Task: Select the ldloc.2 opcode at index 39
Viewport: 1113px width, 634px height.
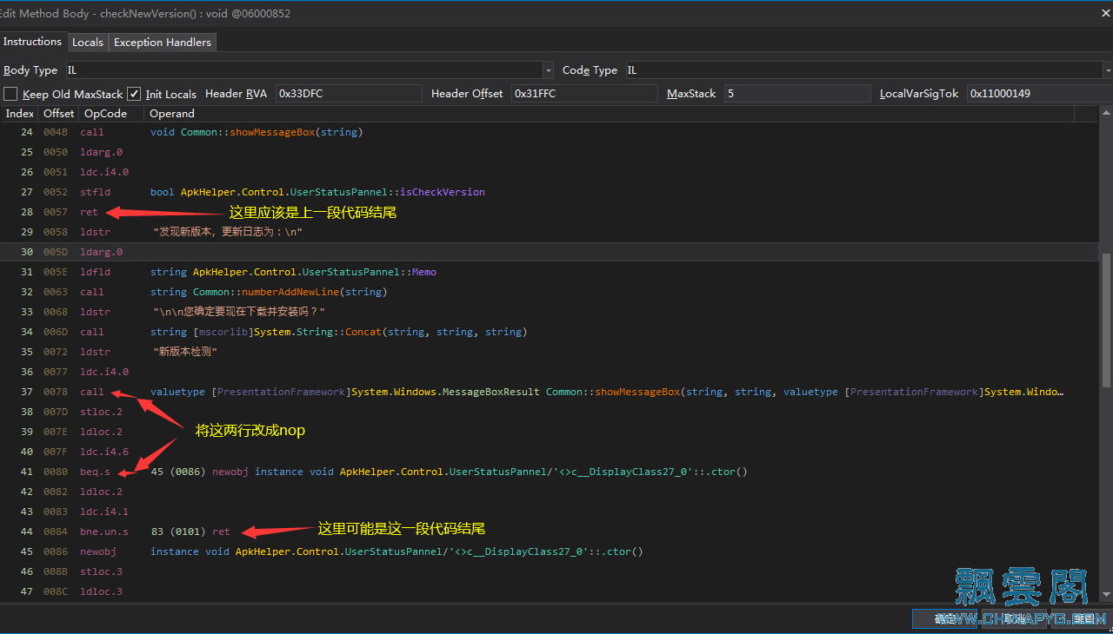Action: coord(101,432)
